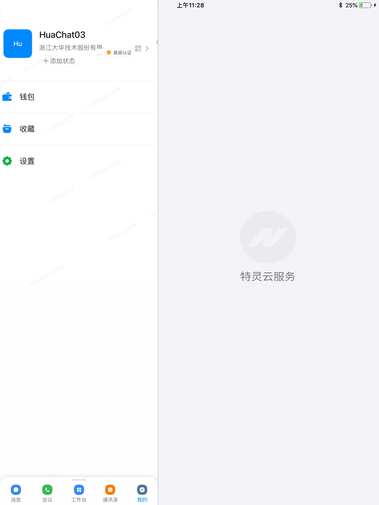This screenshot has width=379, height=505.
Task: Click the bottom tab bar drag handle
Action: 79,480
